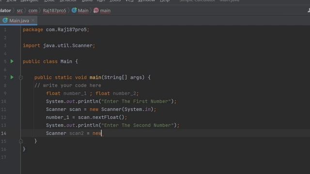
Task: Click the '// write your code here' comment
Action: coord(68,86)
